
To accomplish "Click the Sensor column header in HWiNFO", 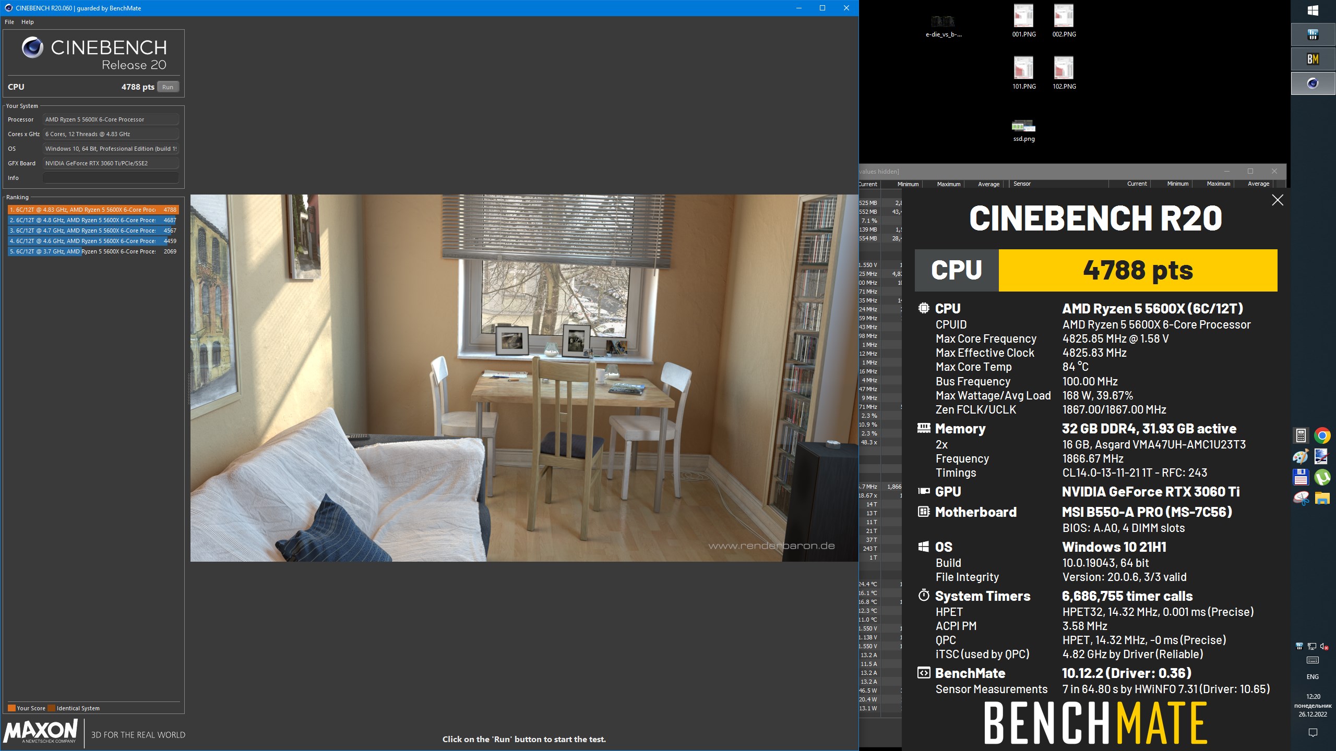I will 1059,184.
